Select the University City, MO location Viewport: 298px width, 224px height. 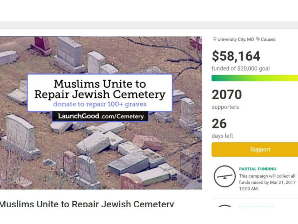235,39
